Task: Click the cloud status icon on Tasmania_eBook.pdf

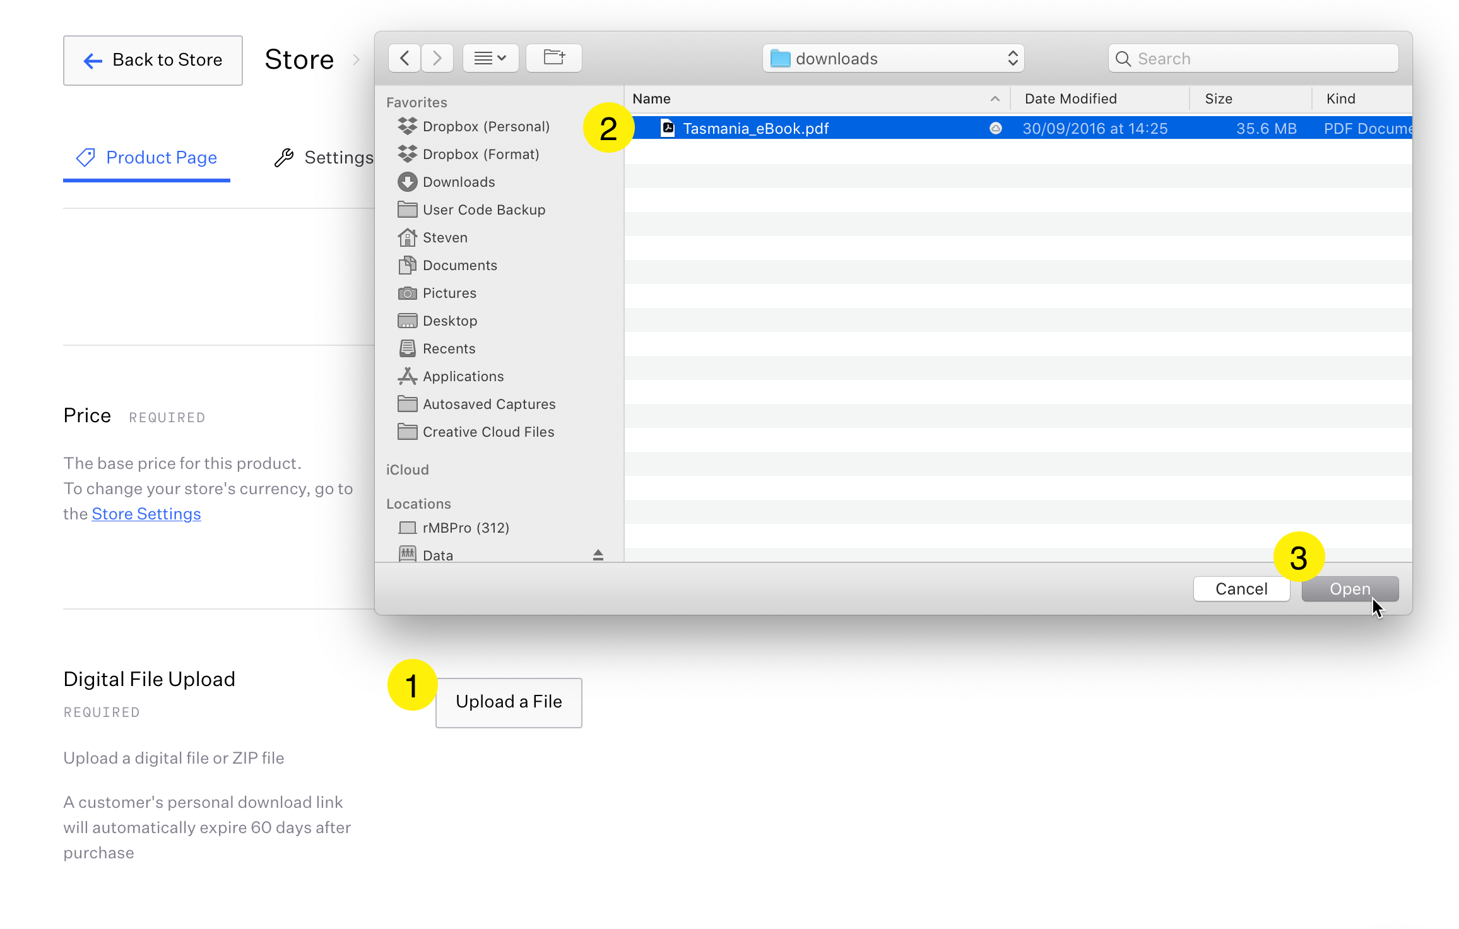Action: click(995, 129)
